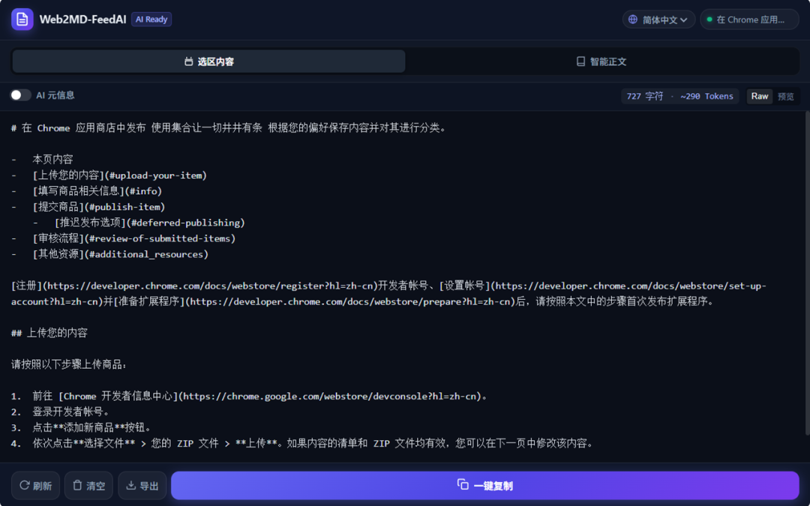Viewport: 810px width, 506px height.
Task: Select the 预览 view mode
Action: [x=786, y=96]
